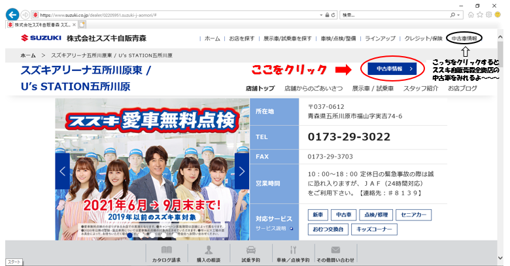Select the first blue carousel dot
This screenshot has width=510, height=266.
click(129, 235)
